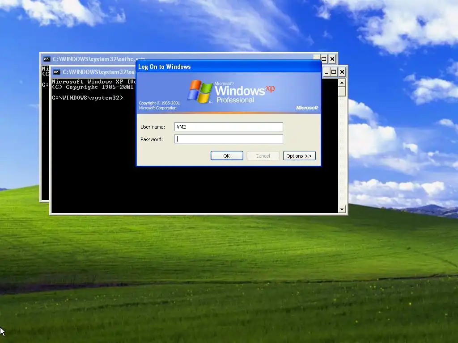Click the greyed Cancel button
The width and height of the screenshot is (458, 343).
click(x=263, y=156)
